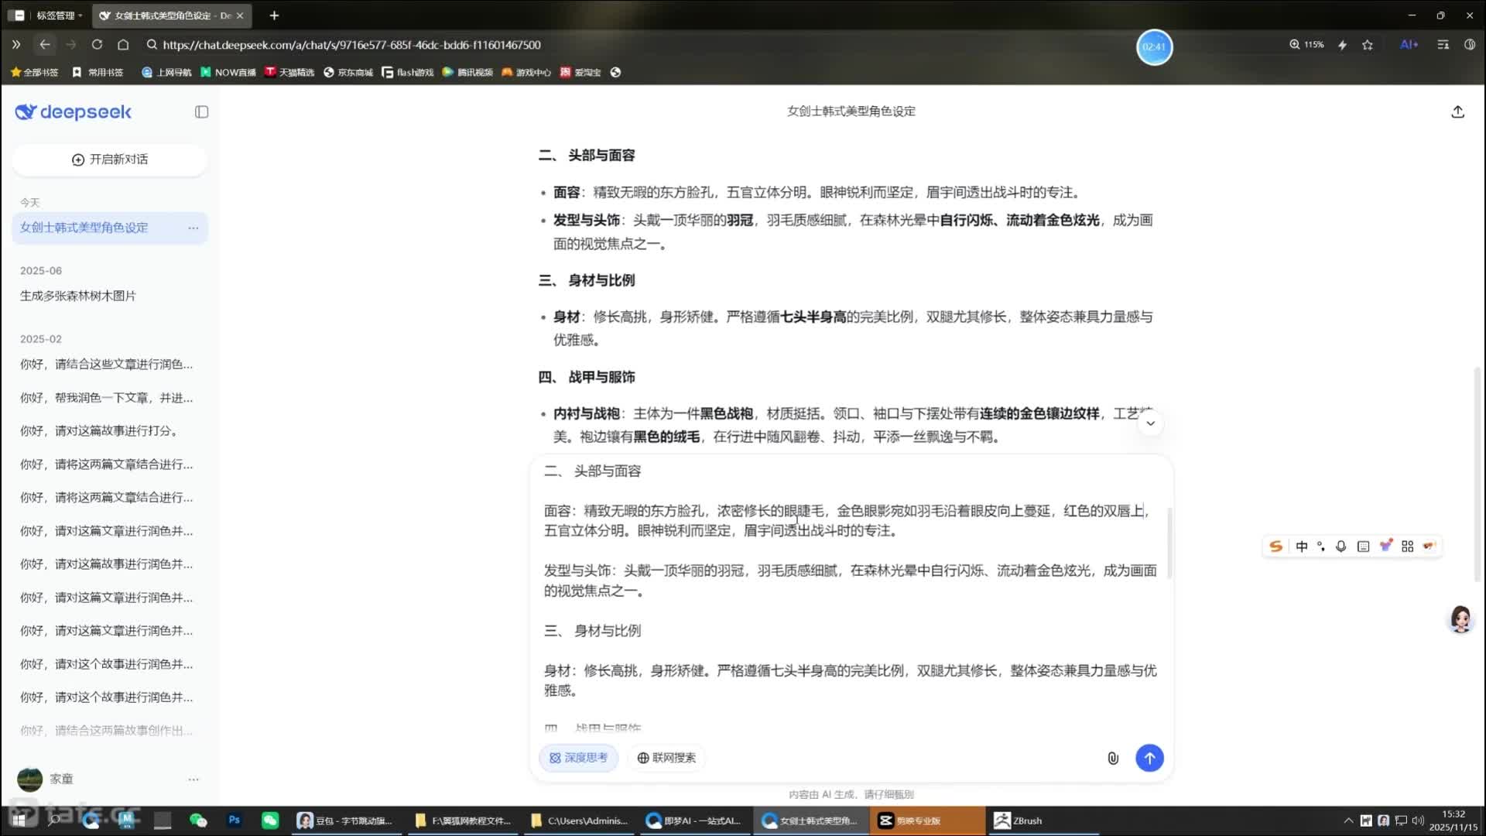Open the soft keyboard icon on input toolbar
Image resolution: width=1486 pixels, height=836 pixels.
pos(1364,546)
